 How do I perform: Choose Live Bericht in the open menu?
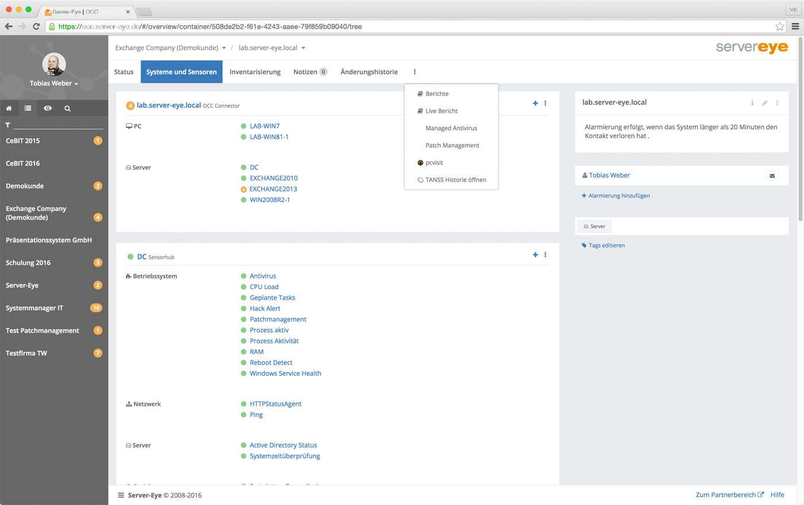pyautogui.click(x=441, y=111)
